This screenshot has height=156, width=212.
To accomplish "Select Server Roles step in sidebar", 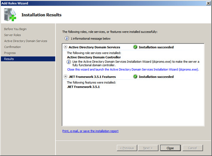I will tap(12, 35).
